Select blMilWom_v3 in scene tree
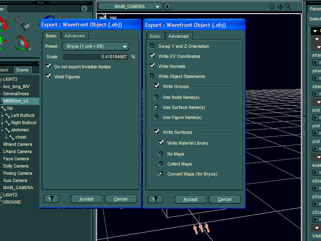Screen dimensions: 321x241 click(16, 101)
